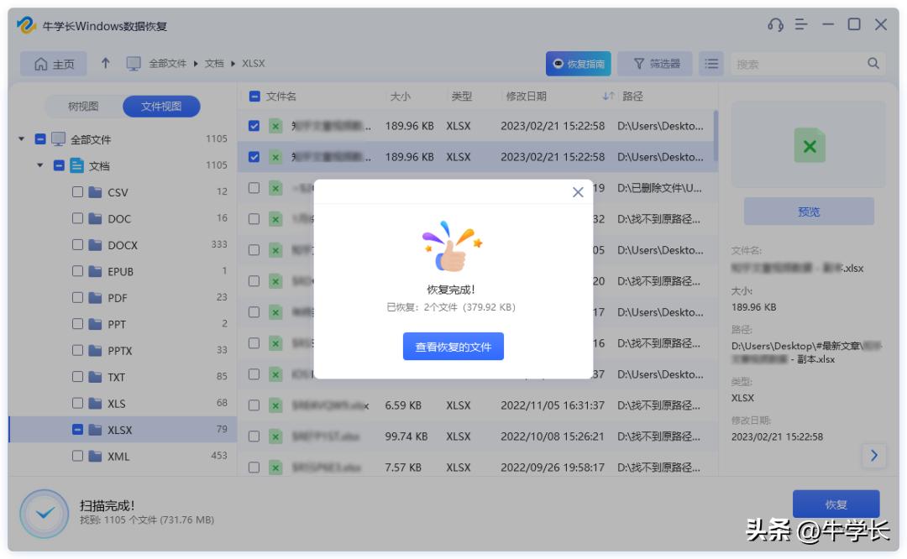
Task: Click 预览 preview button
Action: point(809,211)
